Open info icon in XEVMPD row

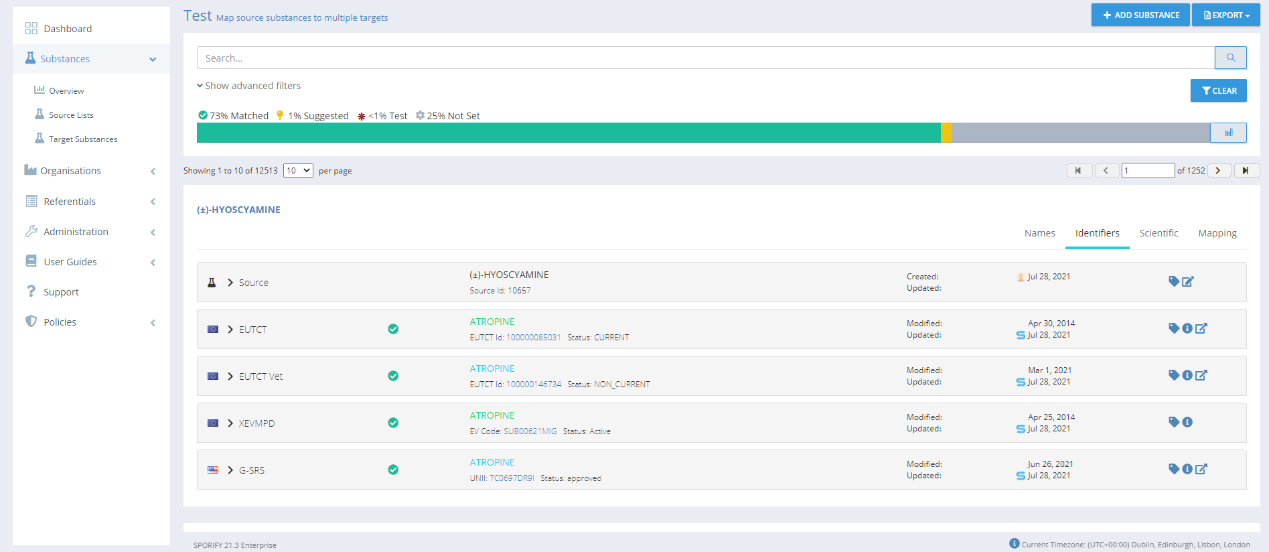point(1187,422)
